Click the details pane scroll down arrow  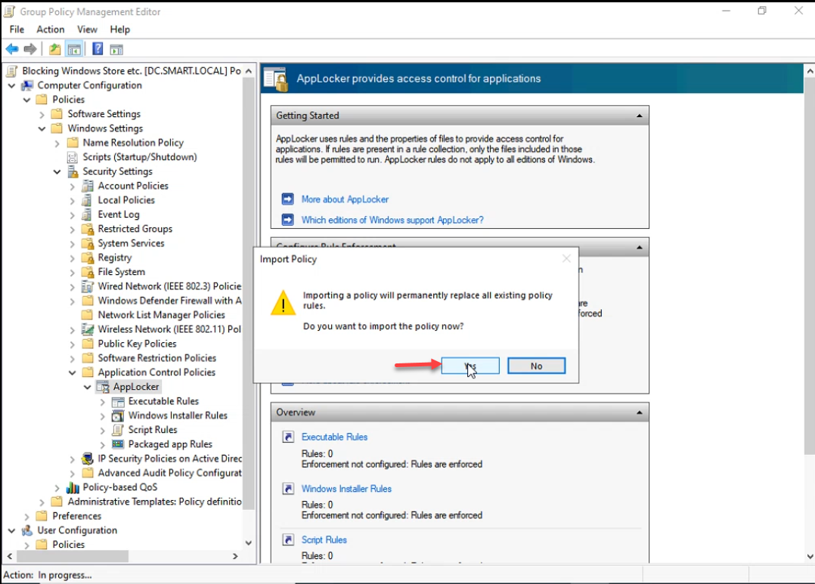point(809,556)
